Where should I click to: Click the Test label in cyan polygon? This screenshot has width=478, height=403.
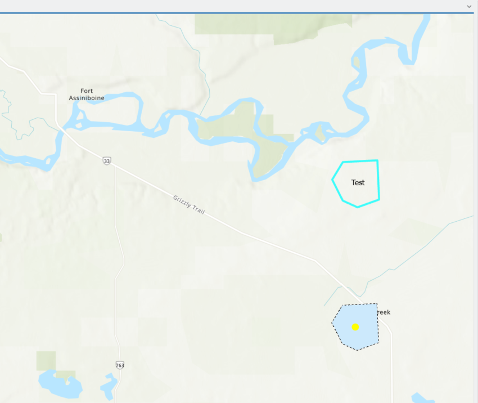(x=358, y=182)
